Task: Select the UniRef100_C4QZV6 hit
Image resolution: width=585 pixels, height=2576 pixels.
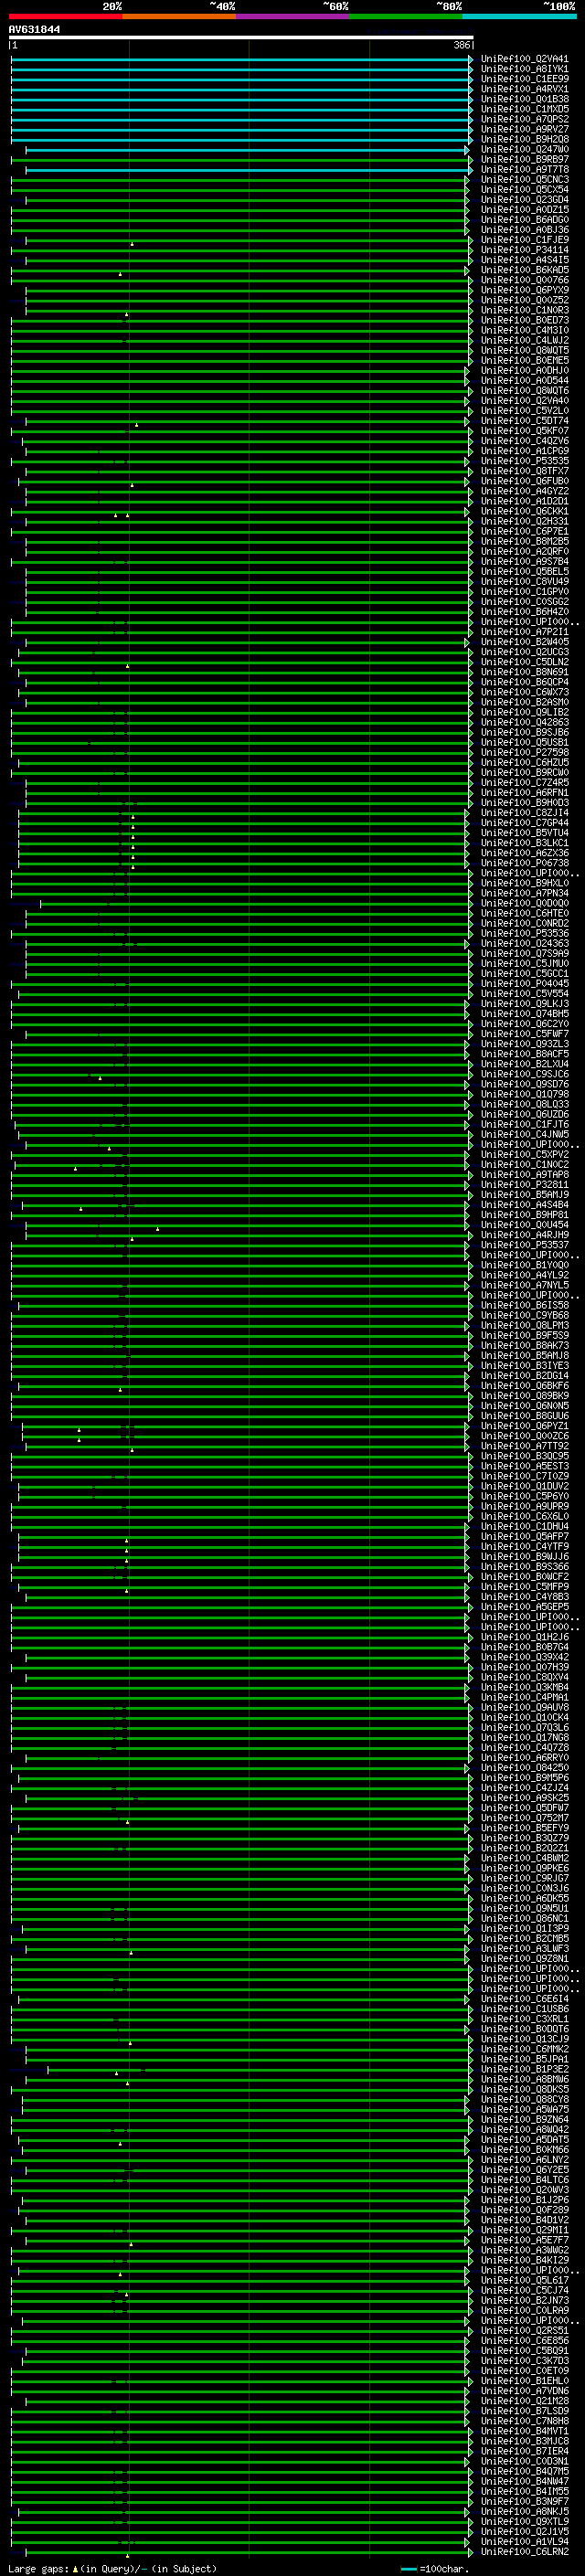Action: tap(524, 441)
